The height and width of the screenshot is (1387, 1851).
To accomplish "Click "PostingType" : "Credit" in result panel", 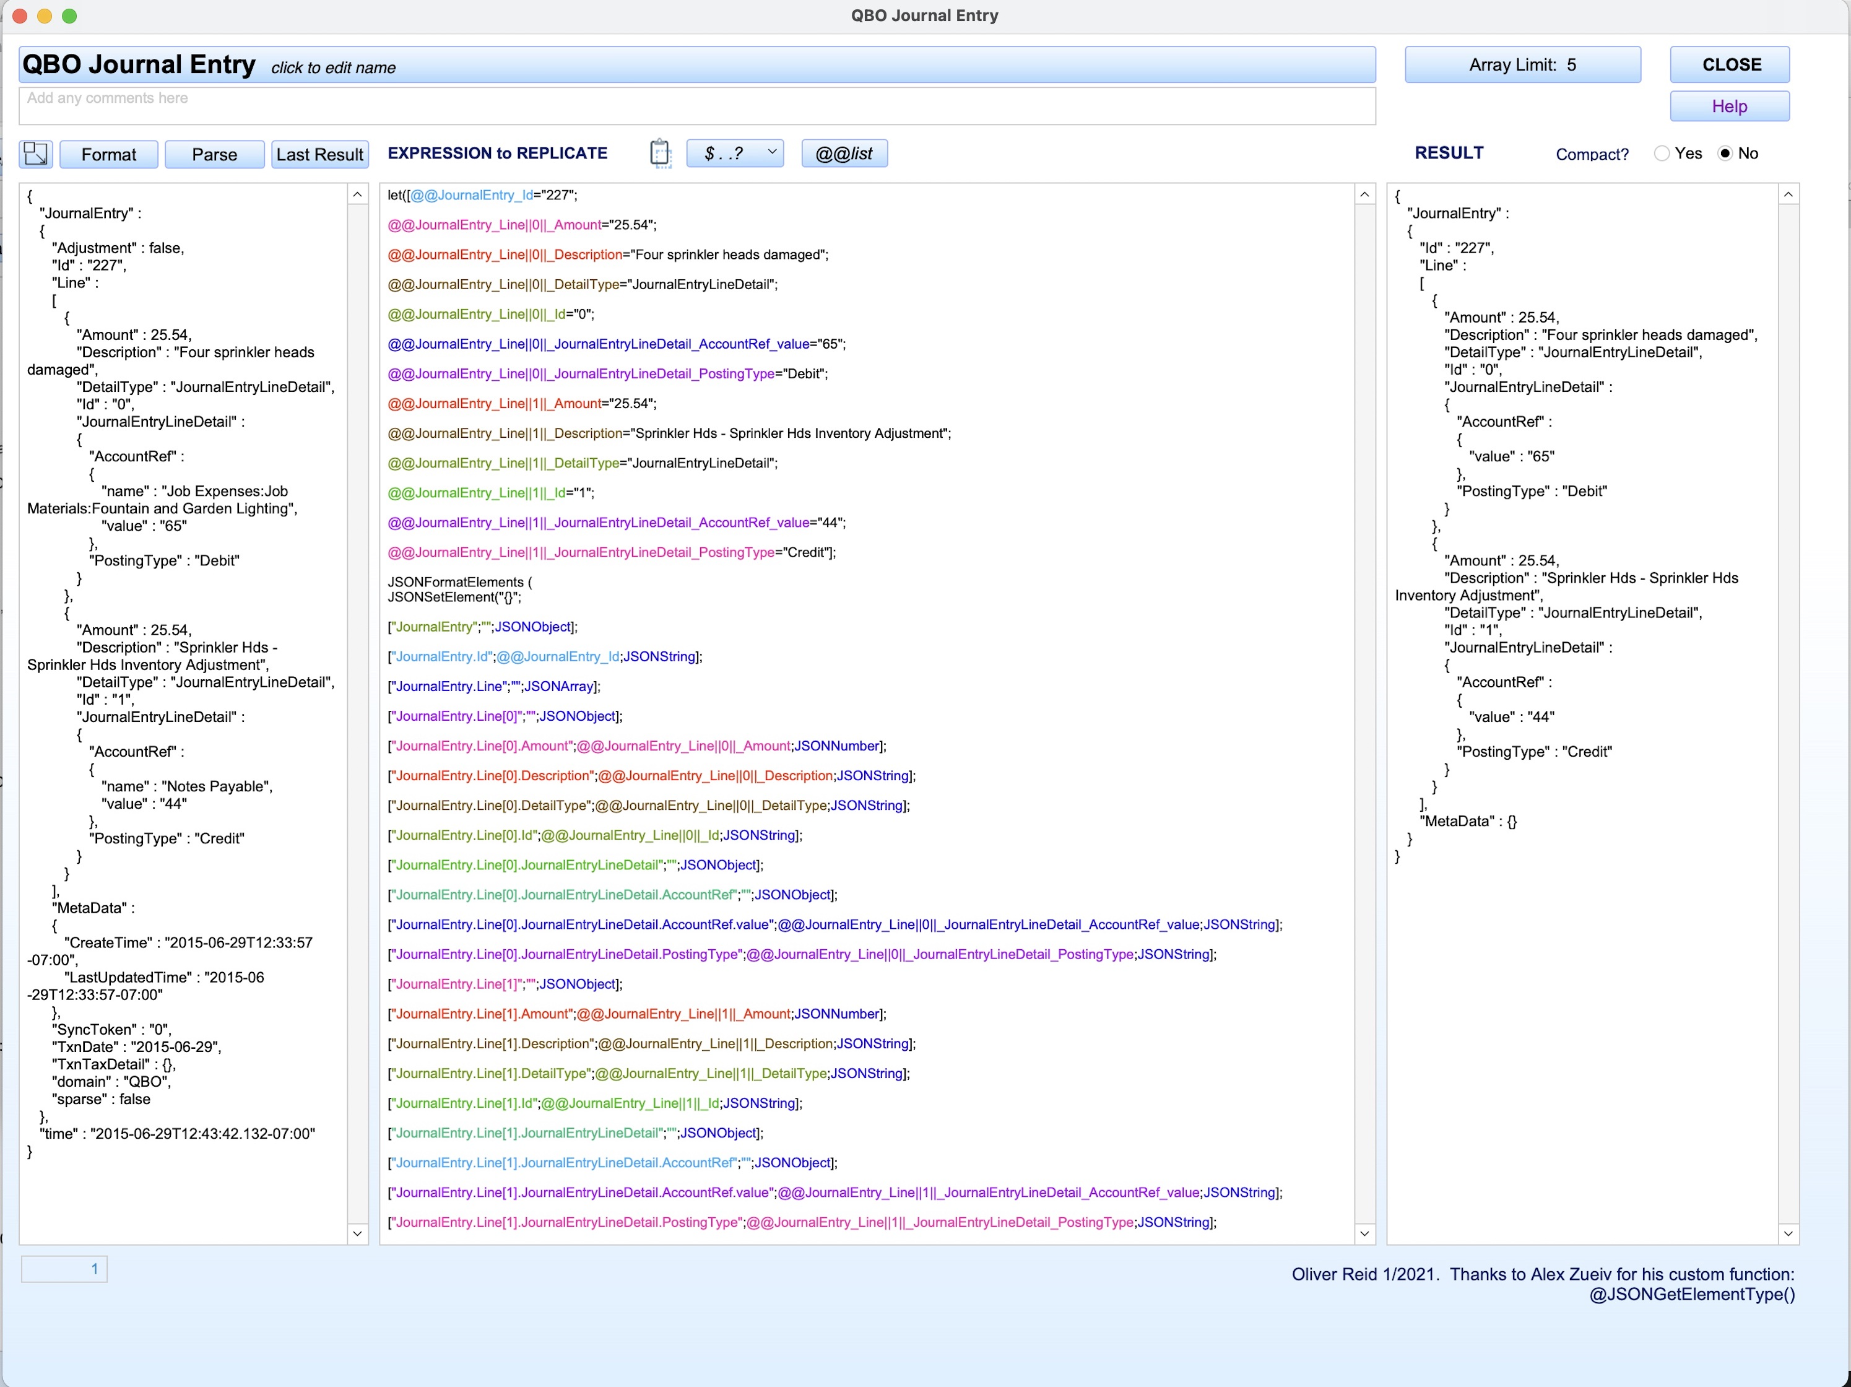I will point(1534,752).
